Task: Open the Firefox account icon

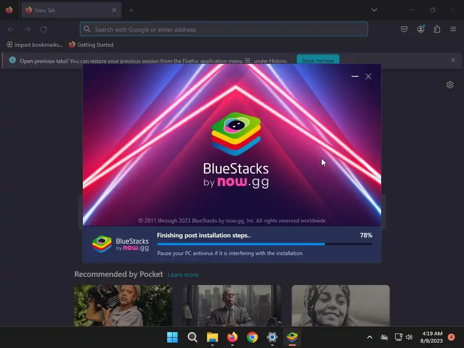Action: point(420,29)
